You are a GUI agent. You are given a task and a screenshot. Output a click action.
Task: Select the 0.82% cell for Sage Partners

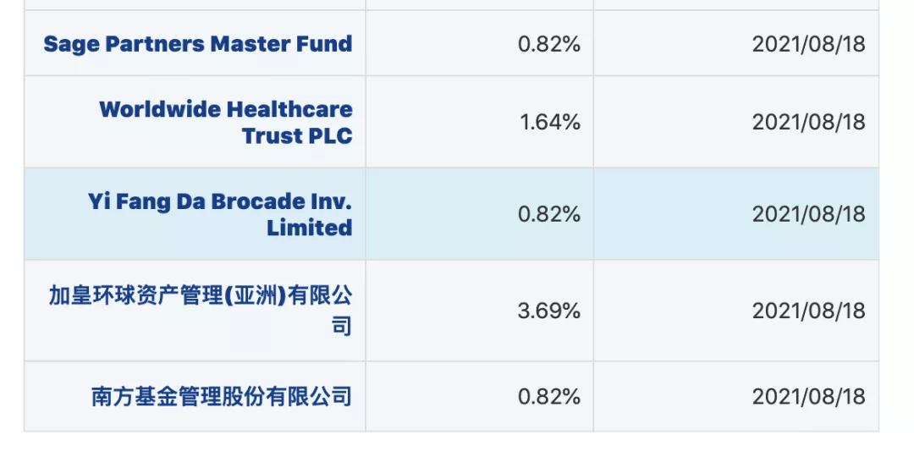[x=549, y=44]
